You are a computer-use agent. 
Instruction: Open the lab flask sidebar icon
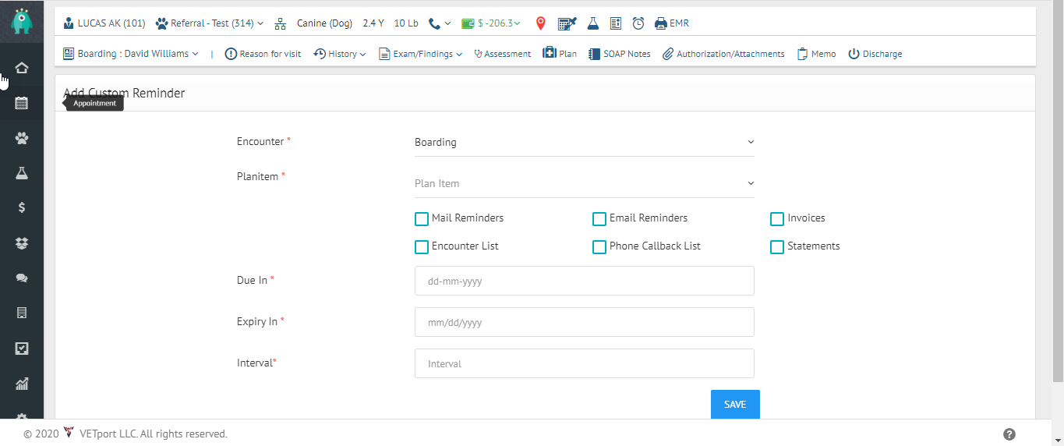click(x=22, y=173)
